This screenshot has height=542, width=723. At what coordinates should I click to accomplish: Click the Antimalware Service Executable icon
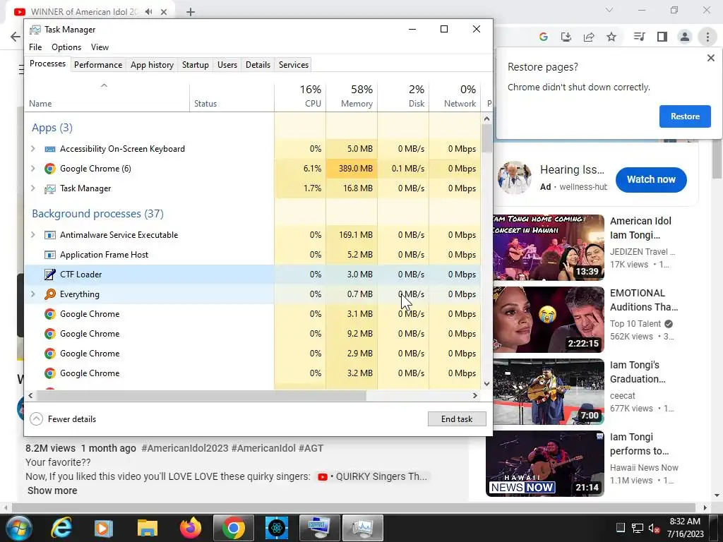50,235
